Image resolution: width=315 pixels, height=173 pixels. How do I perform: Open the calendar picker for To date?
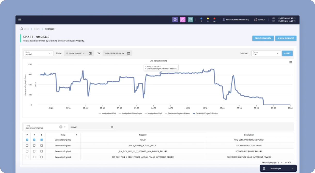point(129,53)
